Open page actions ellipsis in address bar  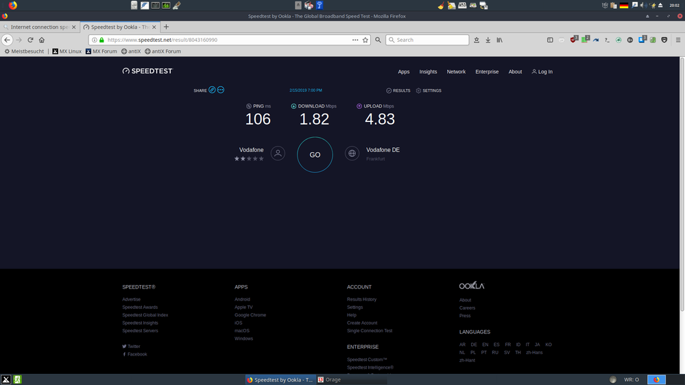(x=355, y=40)
